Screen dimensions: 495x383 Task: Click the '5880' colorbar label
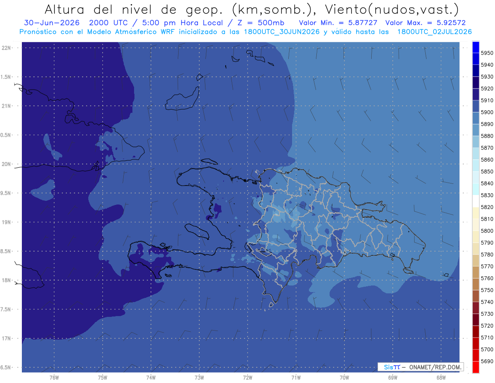(487, 136)
